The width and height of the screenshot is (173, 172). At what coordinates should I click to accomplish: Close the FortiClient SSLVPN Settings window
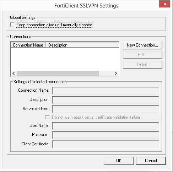point(164,4)
